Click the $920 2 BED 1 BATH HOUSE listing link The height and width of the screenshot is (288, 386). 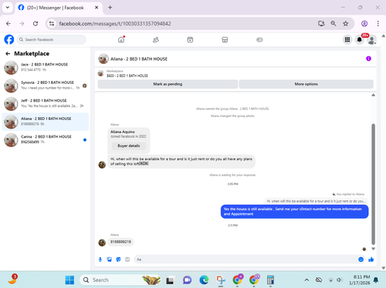(x=127, y=75)
